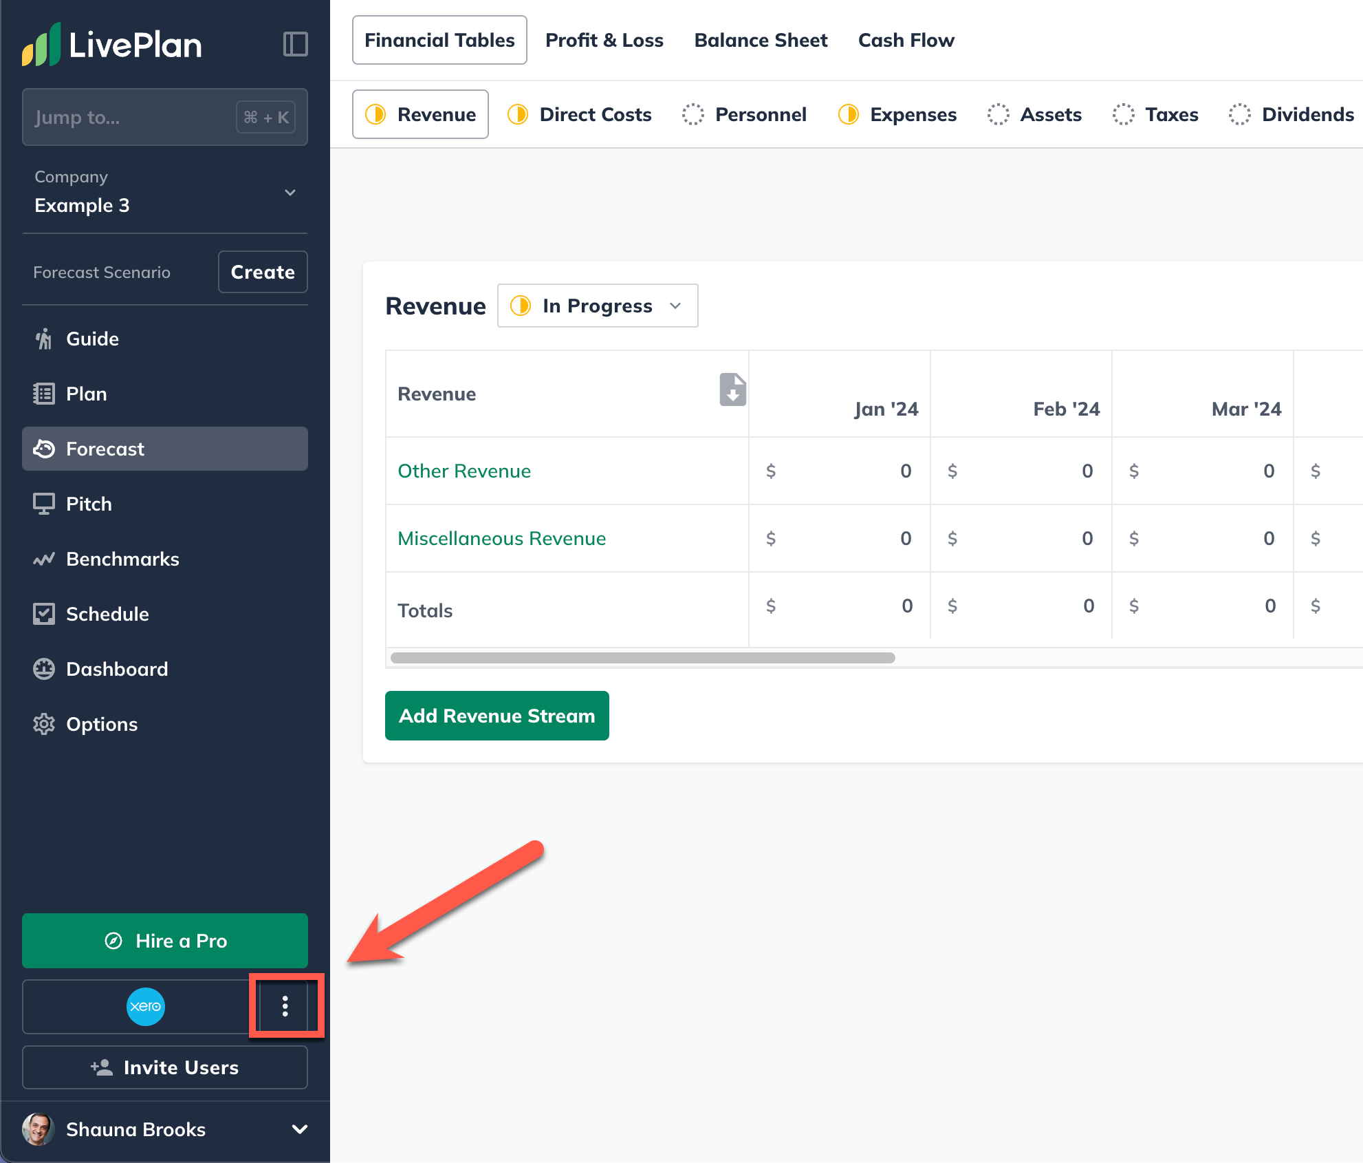
Task: Click Add Revenue Stream button
Action: point(497,716)
